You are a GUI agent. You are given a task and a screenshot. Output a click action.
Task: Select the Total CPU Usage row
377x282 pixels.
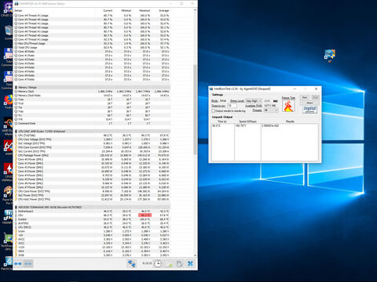[92, 48]
